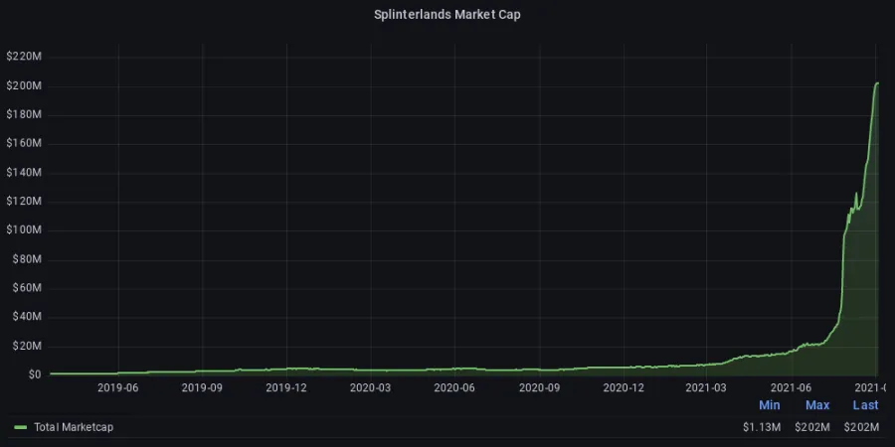Image resolution: width=895 pixels, height=447 pixels.
Task: Click the 2020-09 x-axis date label
Action: 539,387
